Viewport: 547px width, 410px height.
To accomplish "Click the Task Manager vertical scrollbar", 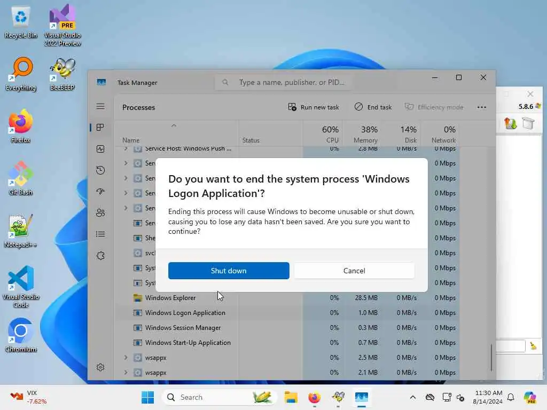I will (491, 357).
